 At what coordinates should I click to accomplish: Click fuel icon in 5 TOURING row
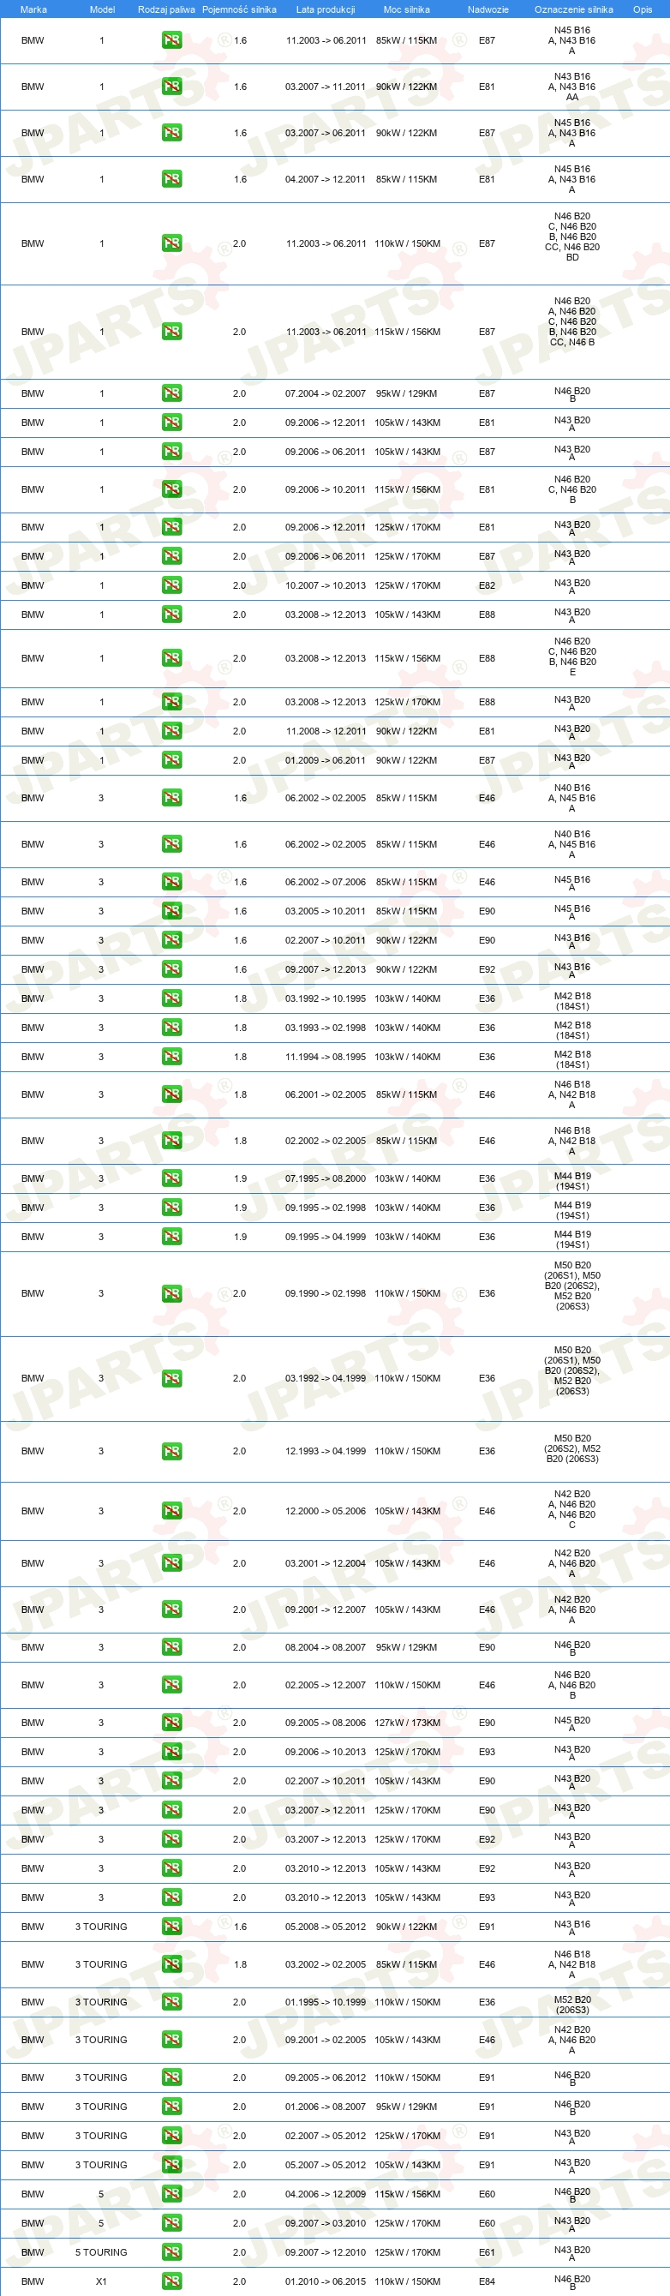tap(172, 2252)
